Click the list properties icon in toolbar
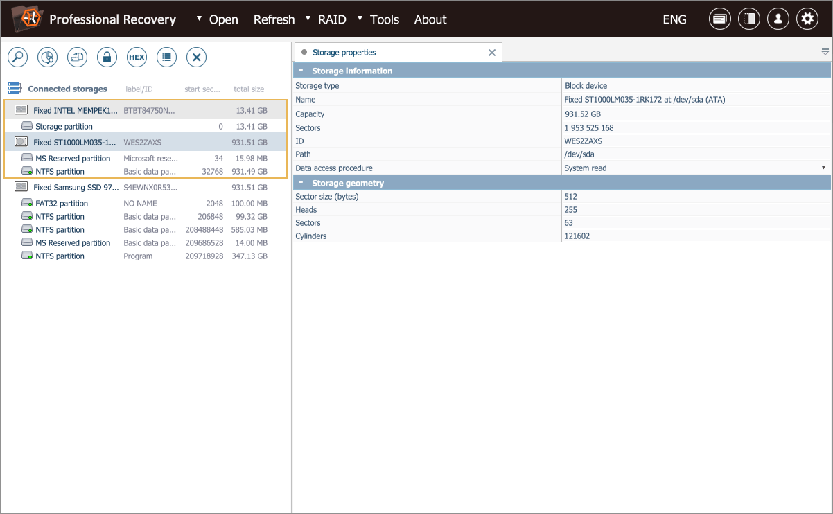 tap(166, 57)
